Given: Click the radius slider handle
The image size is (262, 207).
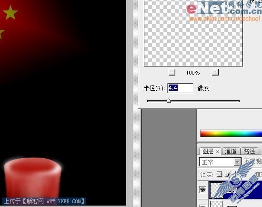Looking at the screenshot, I should 169,101.
